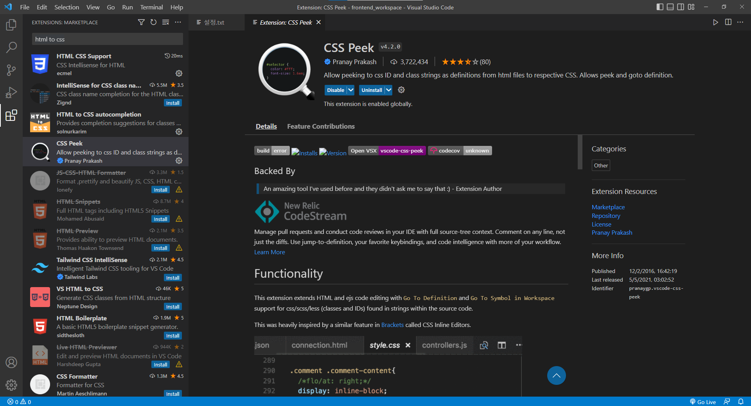The height and width of the screenshot is (406, 751).
Task: Expand the Disable button dropdown arrow
Action: [x=351, y=90]
